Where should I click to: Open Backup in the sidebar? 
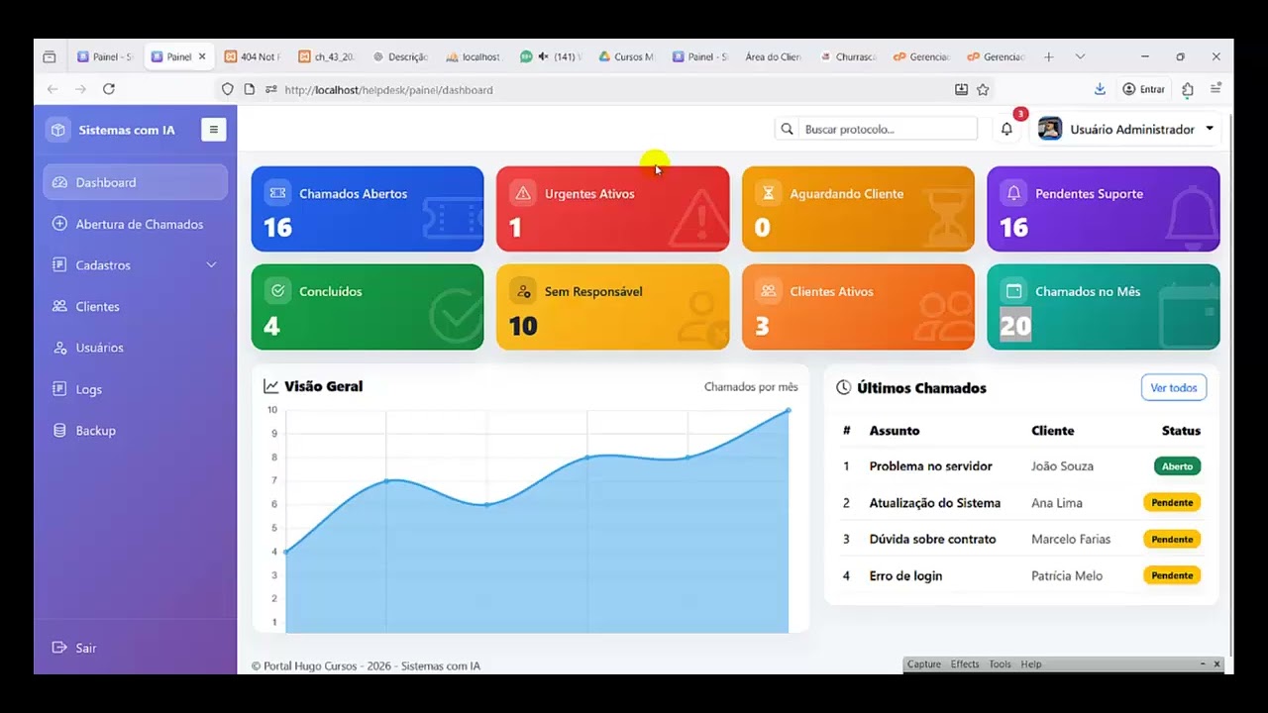pos(136,431)
